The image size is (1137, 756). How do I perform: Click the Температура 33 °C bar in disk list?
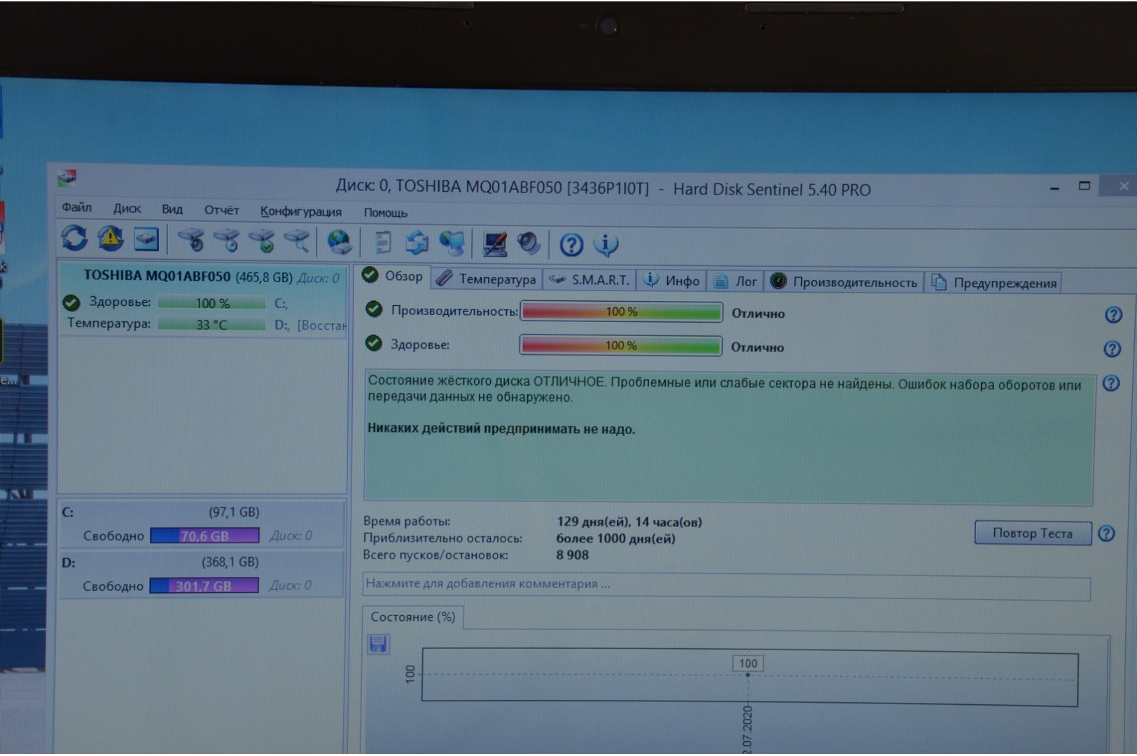(x=211, y=325)
